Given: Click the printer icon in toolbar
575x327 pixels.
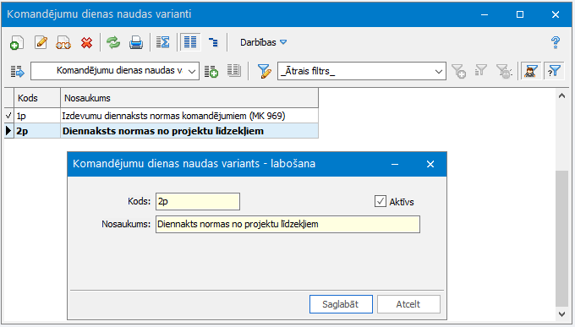Looking at the screenshot, I should tap(136, 42).
